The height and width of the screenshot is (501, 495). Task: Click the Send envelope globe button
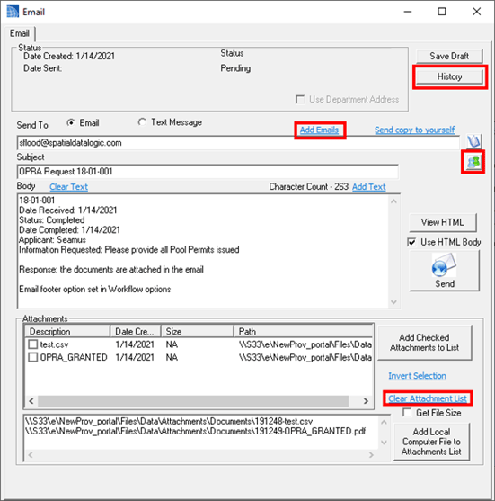445,271
